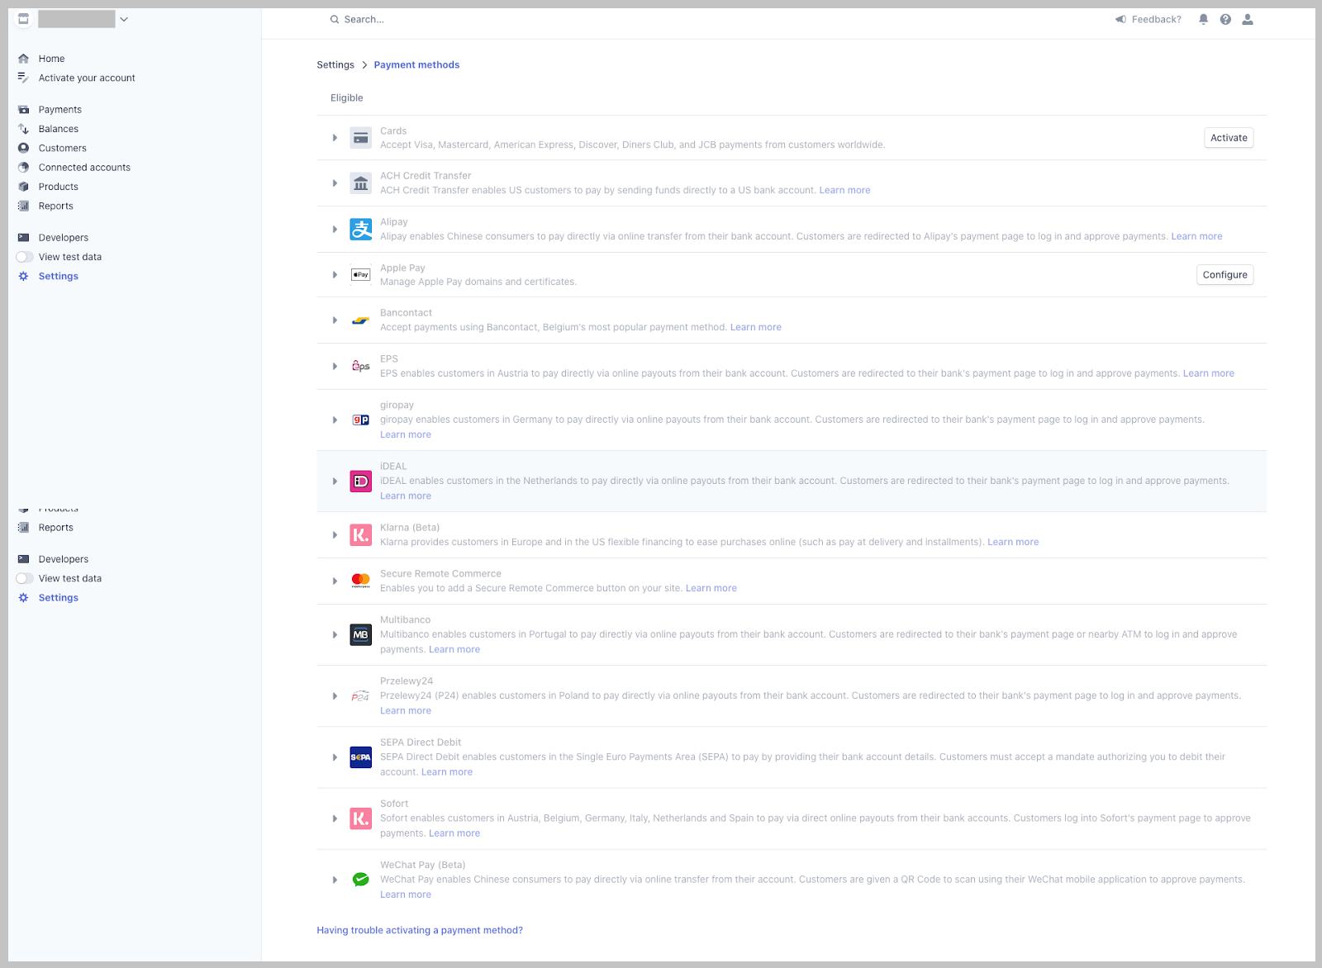The width and height of the screenshot is (1322, 968).
Task: Toggle the upper View test data switch
Action: click(x=25, y=257)
